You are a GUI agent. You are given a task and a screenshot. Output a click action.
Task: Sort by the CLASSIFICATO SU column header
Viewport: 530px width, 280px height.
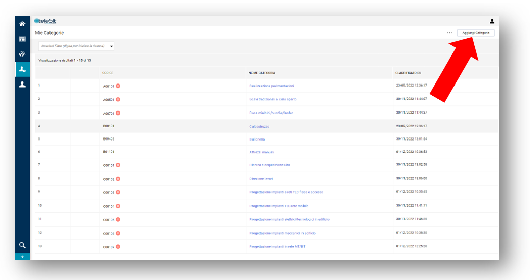click(408, 73)
